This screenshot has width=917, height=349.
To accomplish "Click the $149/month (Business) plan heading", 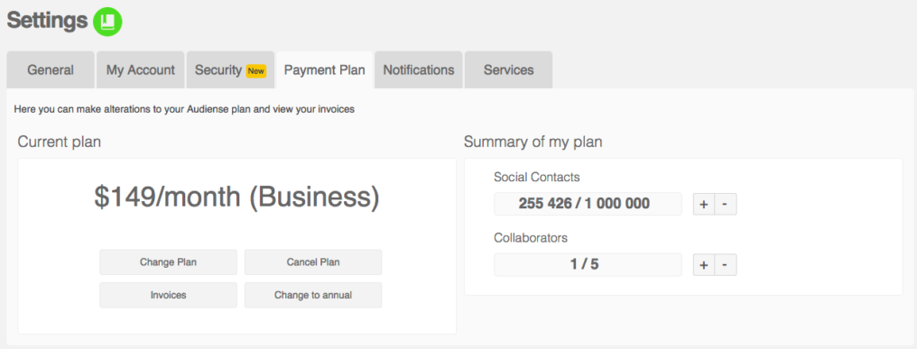I will click(236, 197).
